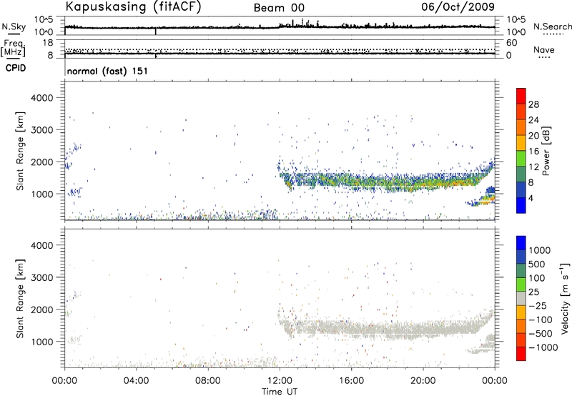The image size is (572, 396).
Task: Click the Velocity [m s-1] colorbar title
Action: click(x=565, y=298)
